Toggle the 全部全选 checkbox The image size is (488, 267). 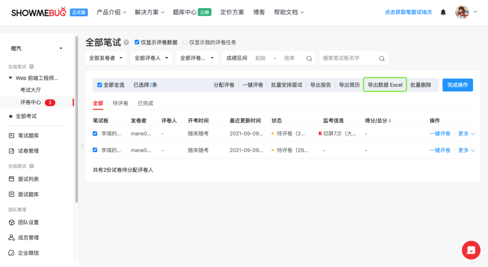point(99,85)
